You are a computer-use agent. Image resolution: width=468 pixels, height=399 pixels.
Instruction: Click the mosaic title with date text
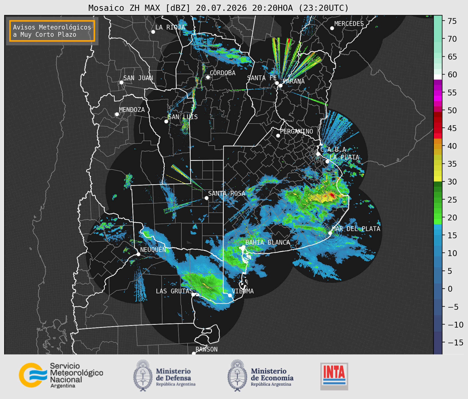[x=218, y=8]
